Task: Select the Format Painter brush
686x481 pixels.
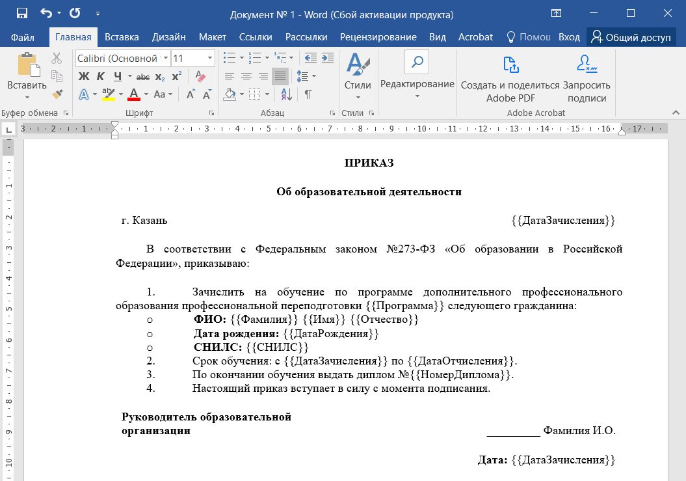Action: (x=57, y=94)
